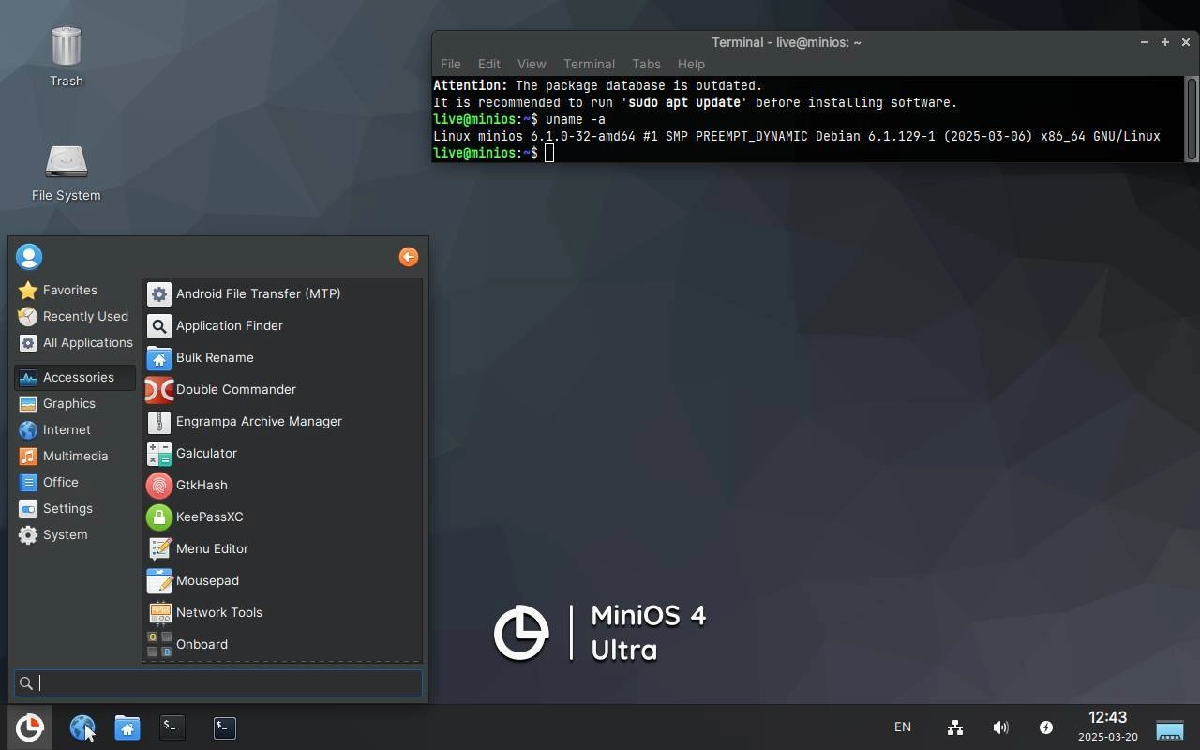1200x750 pixels.
Task: Open the Terminal File menu
Action: pos(451,64)
